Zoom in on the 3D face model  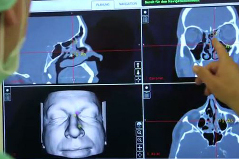point(139,133)
